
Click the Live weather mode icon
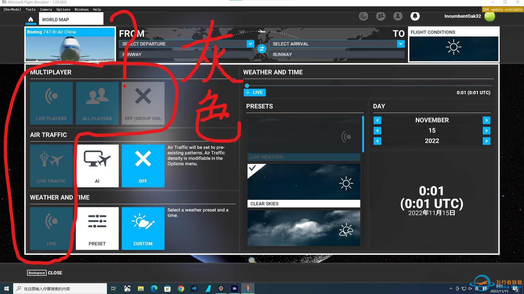pos(51,228)
